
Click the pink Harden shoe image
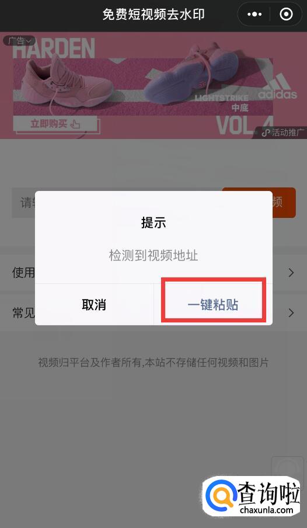click(x=67, y=84)
